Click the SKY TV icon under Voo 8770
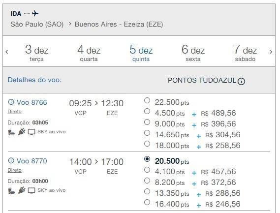Viewport: 280px width, 213px height. (31, 190)
